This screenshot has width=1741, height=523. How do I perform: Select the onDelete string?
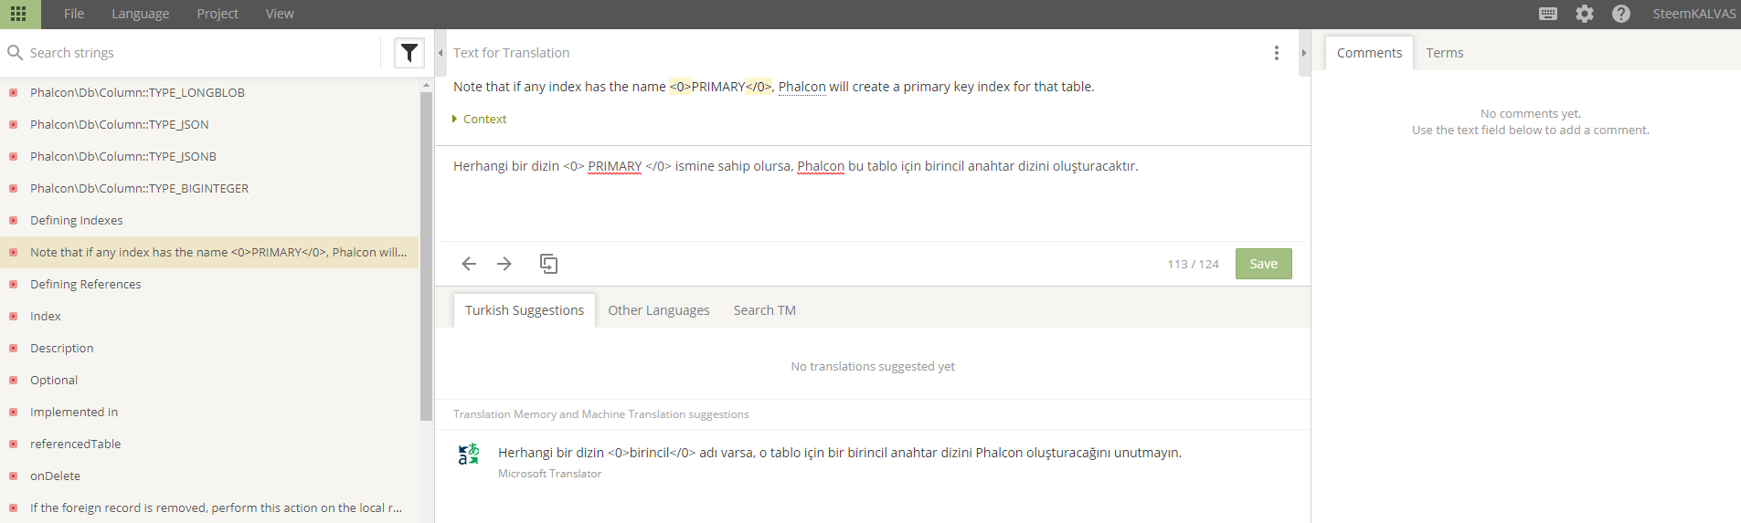pos(209,476)
